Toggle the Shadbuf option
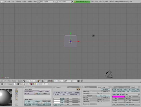The width and height of the screenshot is (141, 107). click(47, 105)
